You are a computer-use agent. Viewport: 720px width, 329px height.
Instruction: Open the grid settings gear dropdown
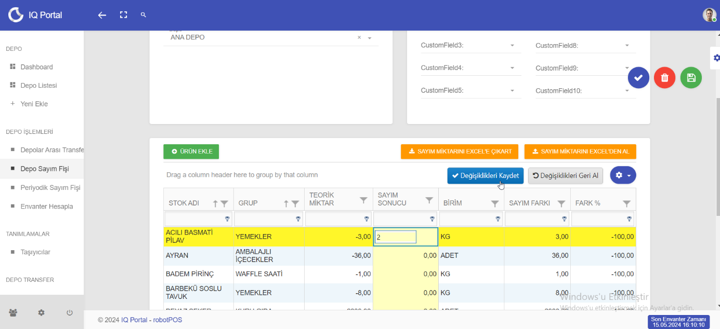(623, 175)
